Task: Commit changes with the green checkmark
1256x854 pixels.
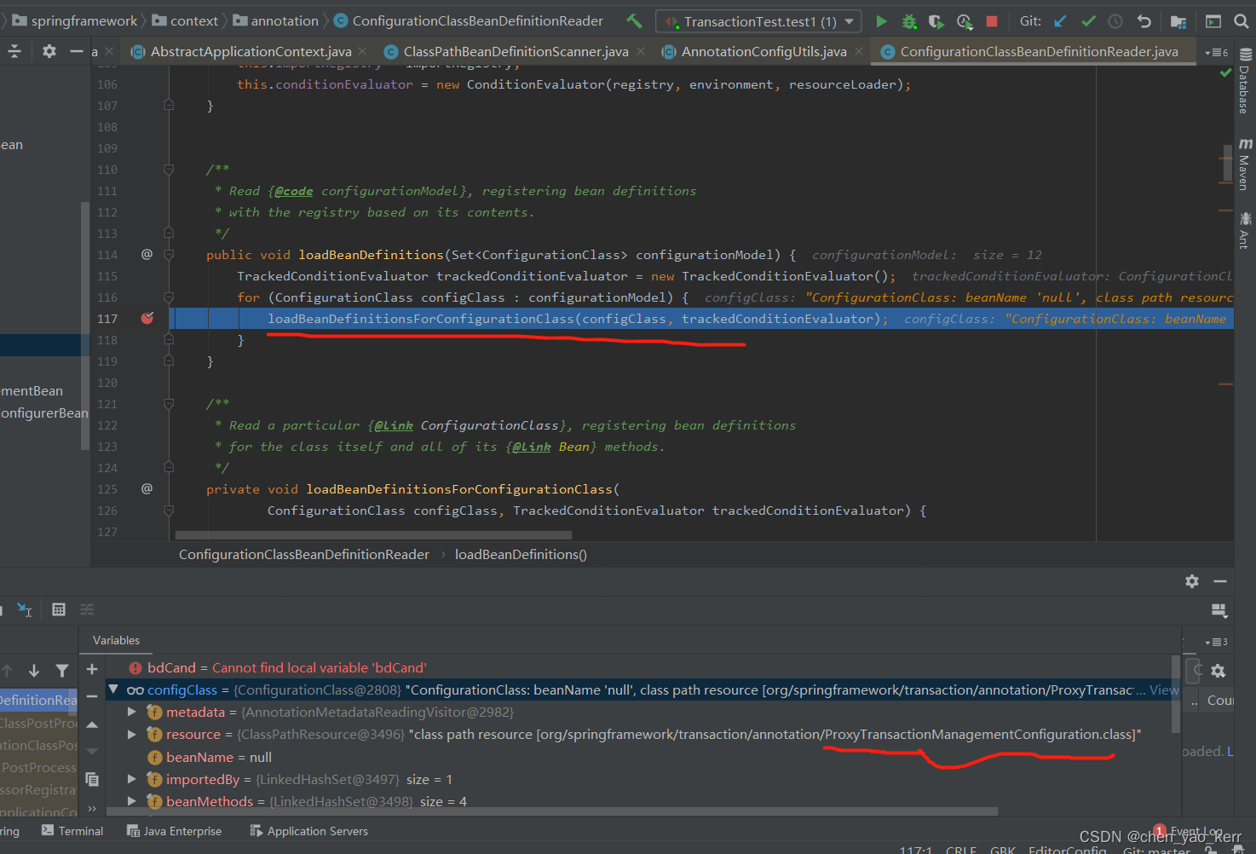Action: (x=1088, y=21)
